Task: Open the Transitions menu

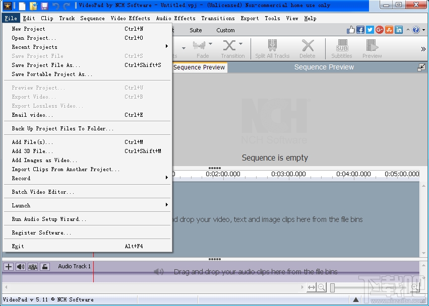Action: 218,18
